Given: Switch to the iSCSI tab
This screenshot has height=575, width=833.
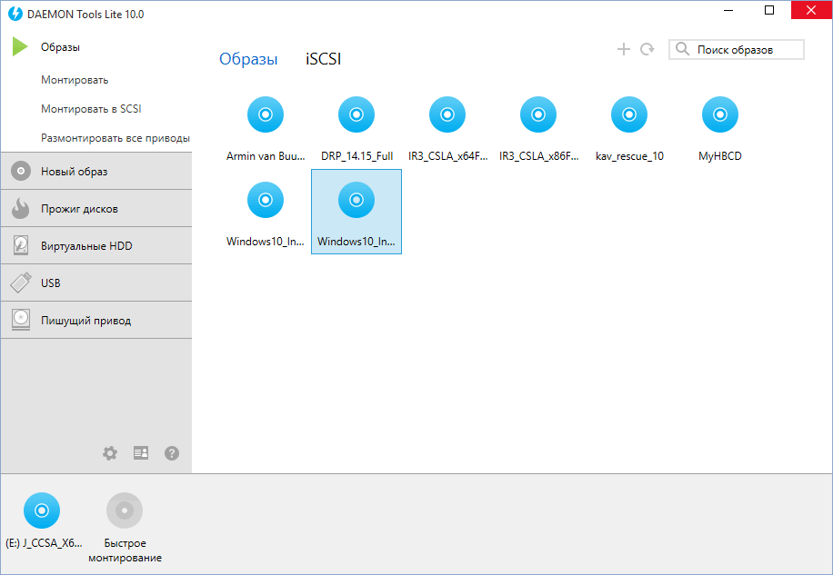Looking at the screenshot, I should 323,59.
